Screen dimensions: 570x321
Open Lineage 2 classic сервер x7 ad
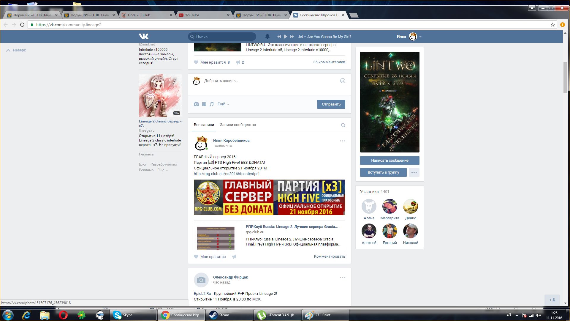tap(160, 123)
